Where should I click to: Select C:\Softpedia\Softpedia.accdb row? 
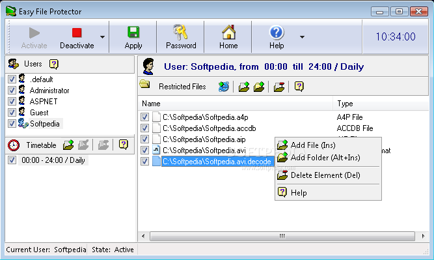[210, 128]
